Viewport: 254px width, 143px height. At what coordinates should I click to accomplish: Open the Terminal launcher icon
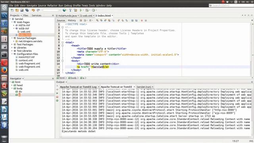coord(4,55)
